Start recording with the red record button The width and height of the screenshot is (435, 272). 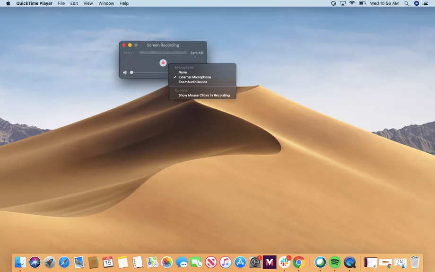pyautogui.click(x=163, y=63)
